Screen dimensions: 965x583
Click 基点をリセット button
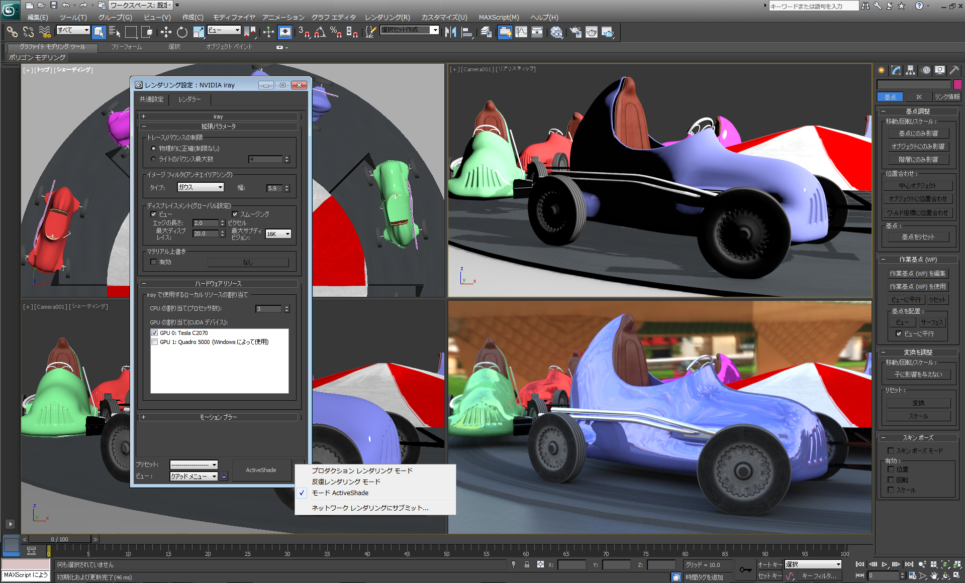(x=918, y=237)
